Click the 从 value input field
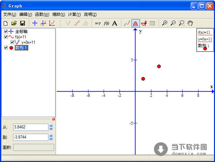 point(31,127)
